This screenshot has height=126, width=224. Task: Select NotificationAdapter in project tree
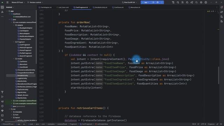click(x=26, y=36)
